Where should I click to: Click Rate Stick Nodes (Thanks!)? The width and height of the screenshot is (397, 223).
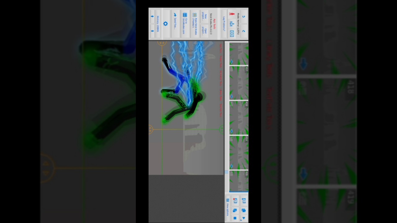tap(194, 24)
